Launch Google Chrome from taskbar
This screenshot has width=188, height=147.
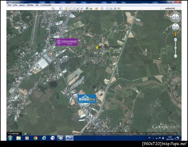(35, 138)
